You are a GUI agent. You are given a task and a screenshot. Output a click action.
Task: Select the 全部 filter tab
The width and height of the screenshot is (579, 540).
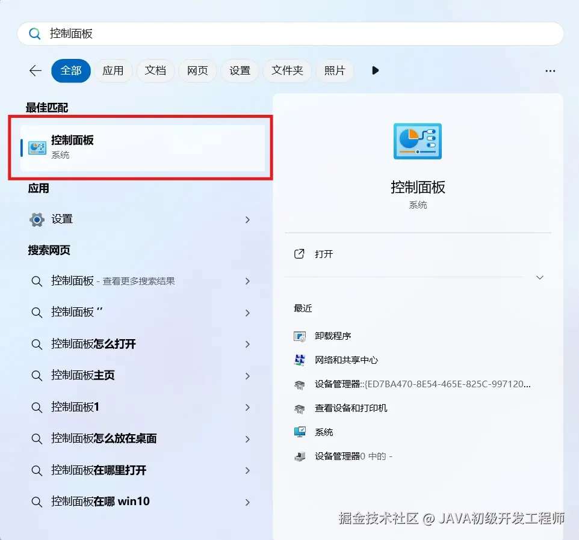(71, 70)
